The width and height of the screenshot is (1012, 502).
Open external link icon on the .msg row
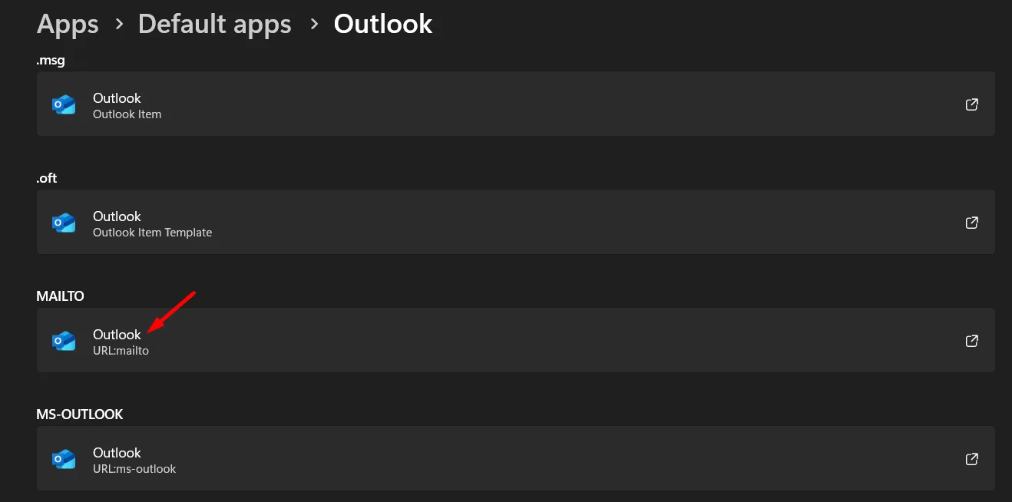click(x=971, y=104)
